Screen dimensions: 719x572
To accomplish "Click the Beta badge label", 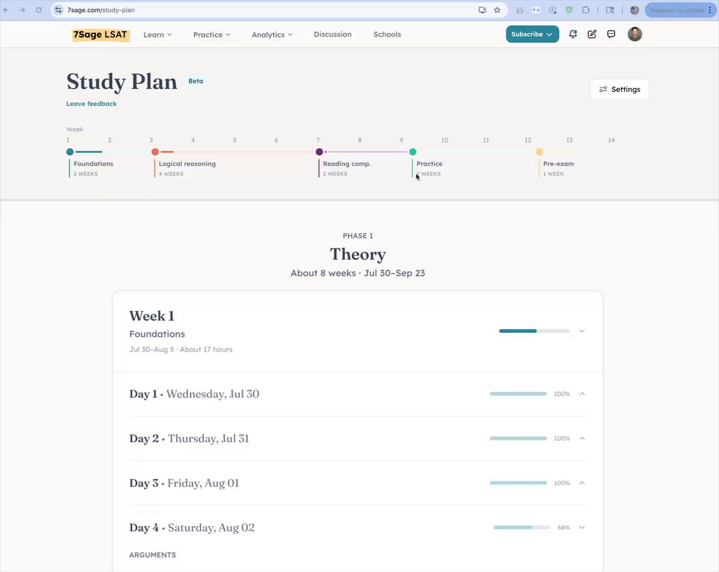I will click(x=195, y=81).
